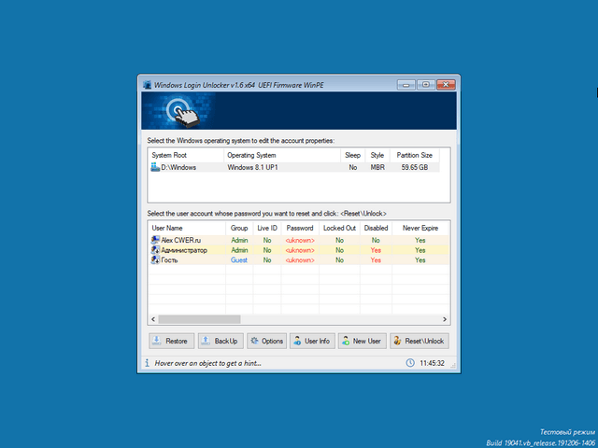Click the Disabled Yes cell for Администратор
This screenshot has width=598, height=448.
tap(376, 250)
